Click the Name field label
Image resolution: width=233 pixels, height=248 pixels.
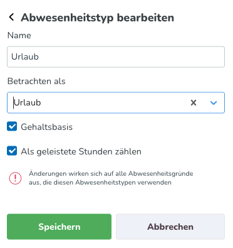19,35
